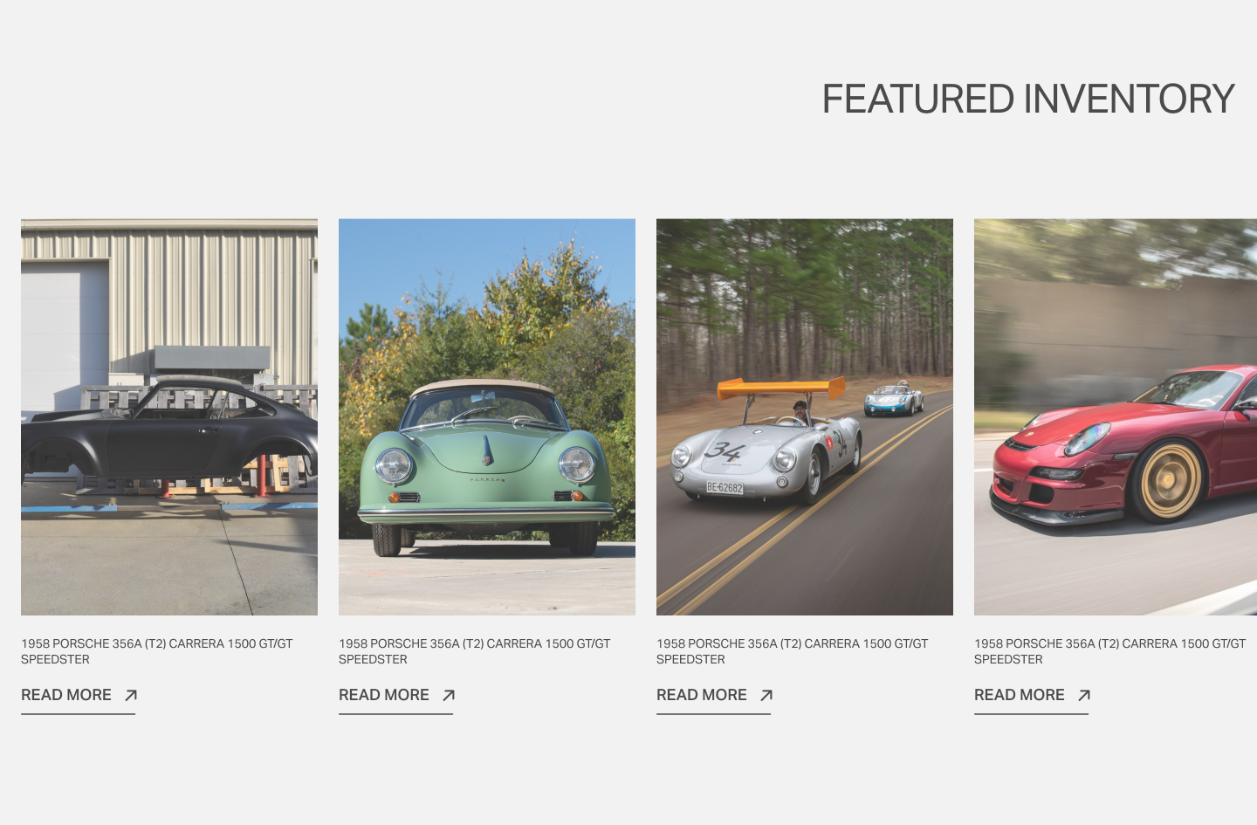Click the 1958 Porsche title below the red 911
The height and width of the screenshot is (825, 1257).
tap(1110, 651)
